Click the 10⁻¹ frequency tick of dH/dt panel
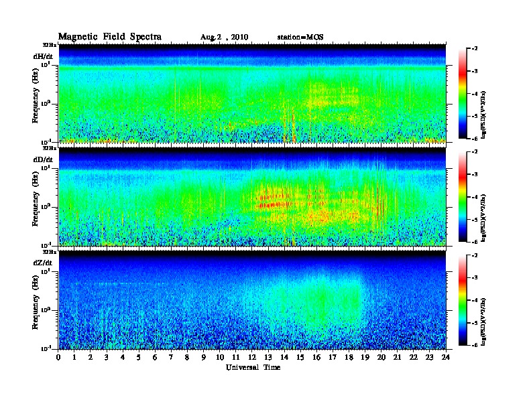Image resolution: width=531 pixels, height=410 pixels. tap(45, 142)
